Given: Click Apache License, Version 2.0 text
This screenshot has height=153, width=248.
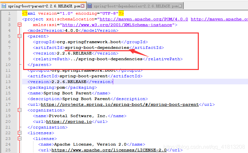Looking at the screenshot, I should pyautogui.click(x=90, y=144).
